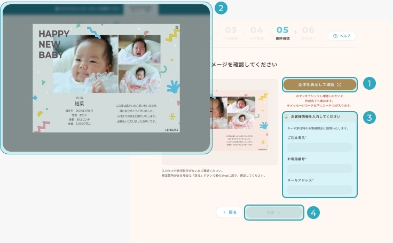Image resolution: width=393 pixels, height=243 pixels.
Task: Click the large baby photo in popup preview
Action: [x=85, y=64]
